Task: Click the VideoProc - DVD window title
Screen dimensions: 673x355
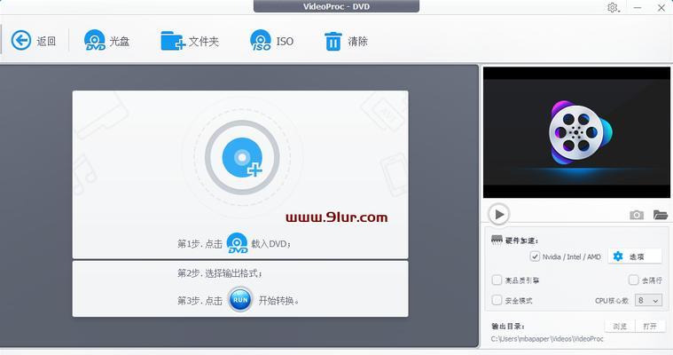Action: 336,6
